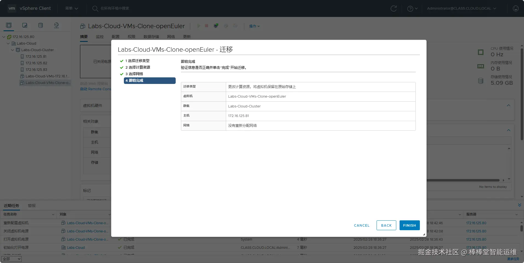Collapse the 172.16.125.80 vCenter tree node

(4, 37)
